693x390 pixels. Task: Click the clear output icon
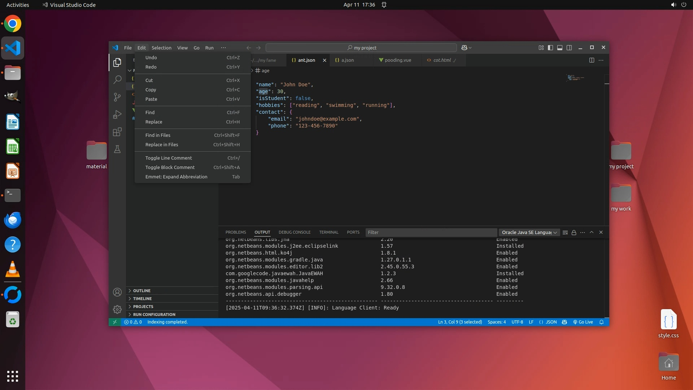tap(565, 233)
